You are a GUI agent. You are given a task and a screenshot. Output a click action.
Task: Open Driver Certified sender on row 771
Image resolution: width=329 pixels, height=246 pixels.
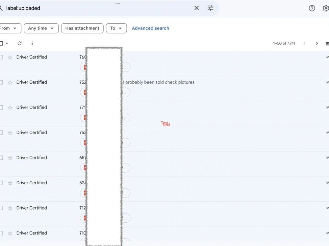pyautogui.click(x=32, y=107)
